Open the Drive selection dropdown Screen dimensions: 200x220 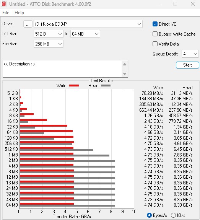click(88, 24)
